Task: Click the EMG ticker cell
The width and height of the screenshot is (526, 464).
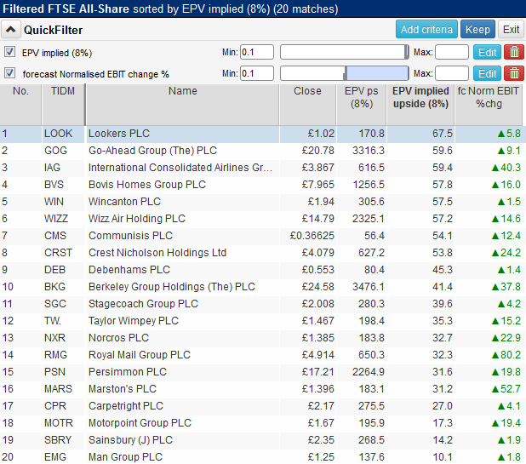Action: tap(63, 457)
